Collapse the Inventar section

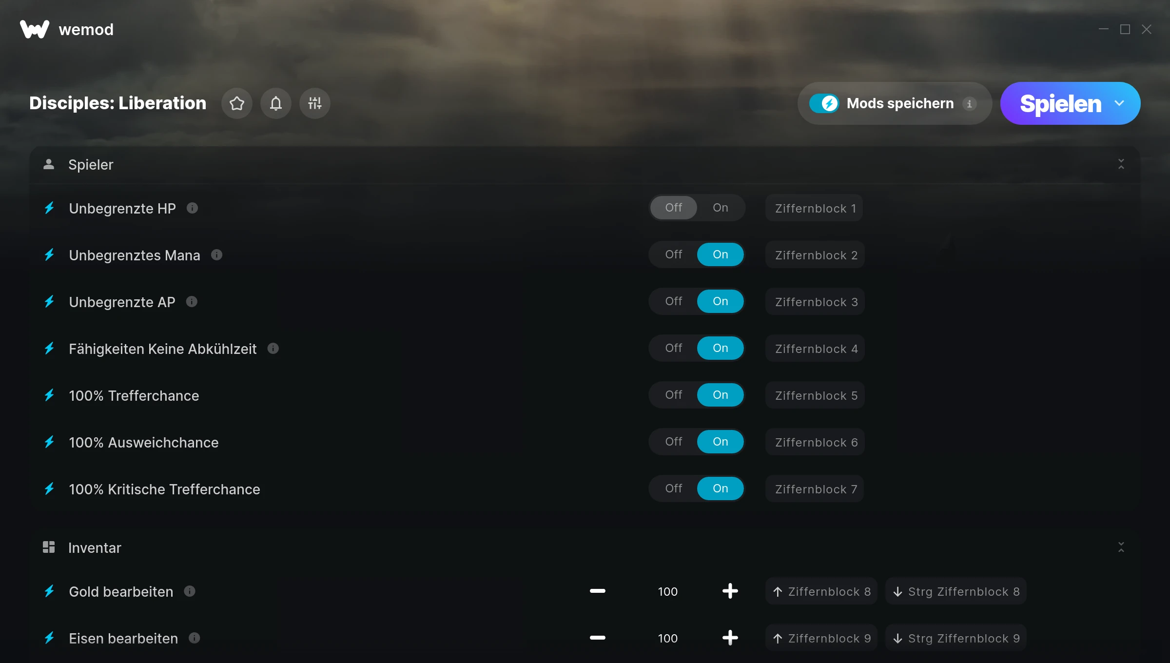1121,547
